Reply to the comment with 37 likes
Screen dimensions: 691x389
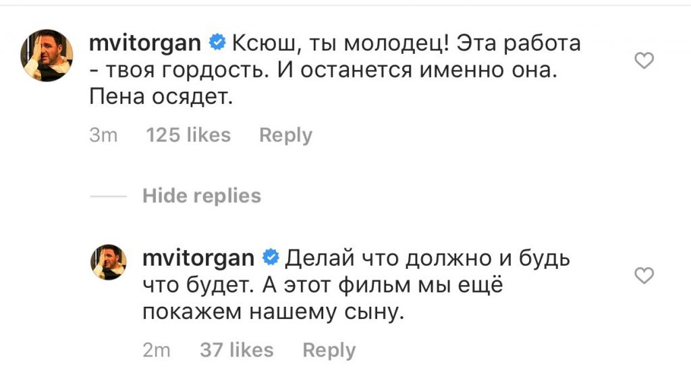pos(329,351)
